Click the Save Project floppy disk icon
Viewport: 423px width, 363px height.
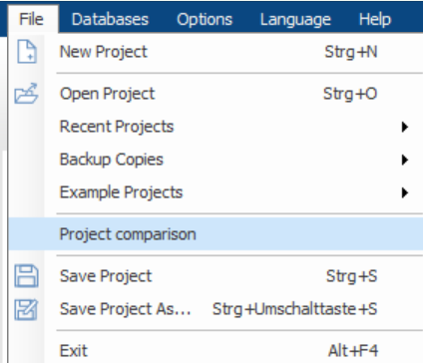coord(26,276)
